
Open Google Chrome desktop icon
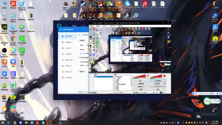coord(13,41)
